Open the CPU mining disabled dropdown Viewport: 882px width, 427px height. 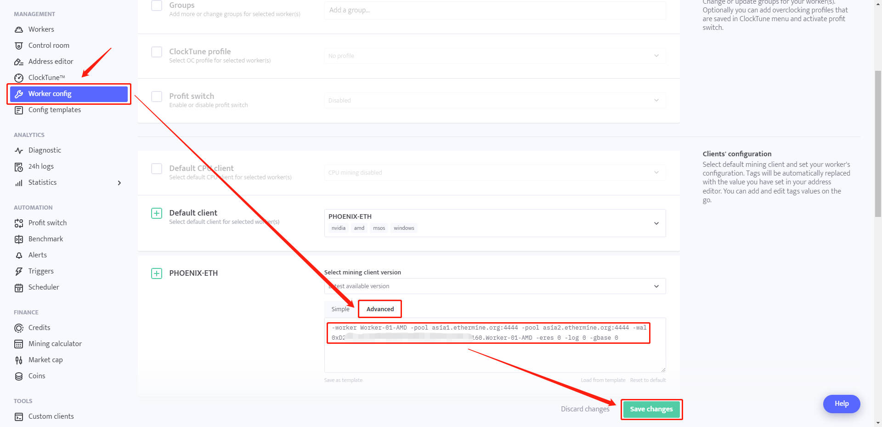click(495, 172)
